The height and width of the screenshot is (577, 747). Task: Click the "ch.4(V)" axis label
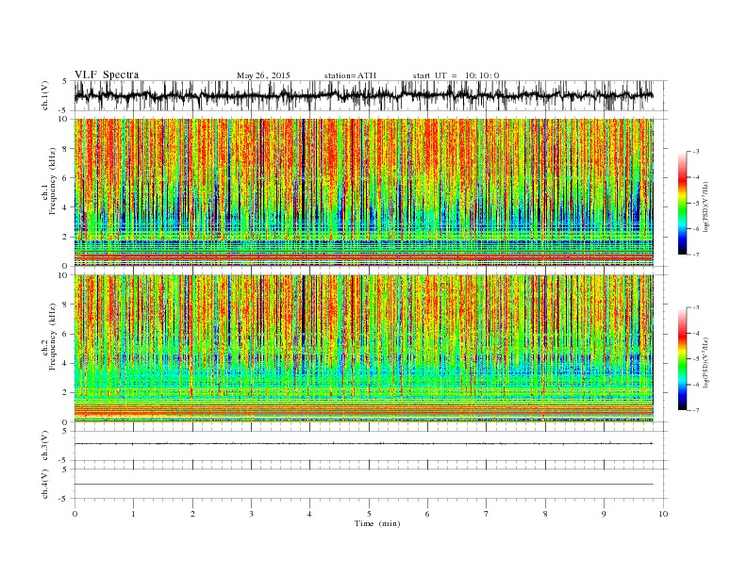[x=45, y=484]
